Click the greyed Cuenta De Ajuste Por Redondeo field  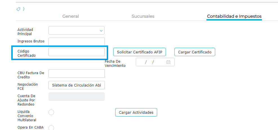pos(76,97)
